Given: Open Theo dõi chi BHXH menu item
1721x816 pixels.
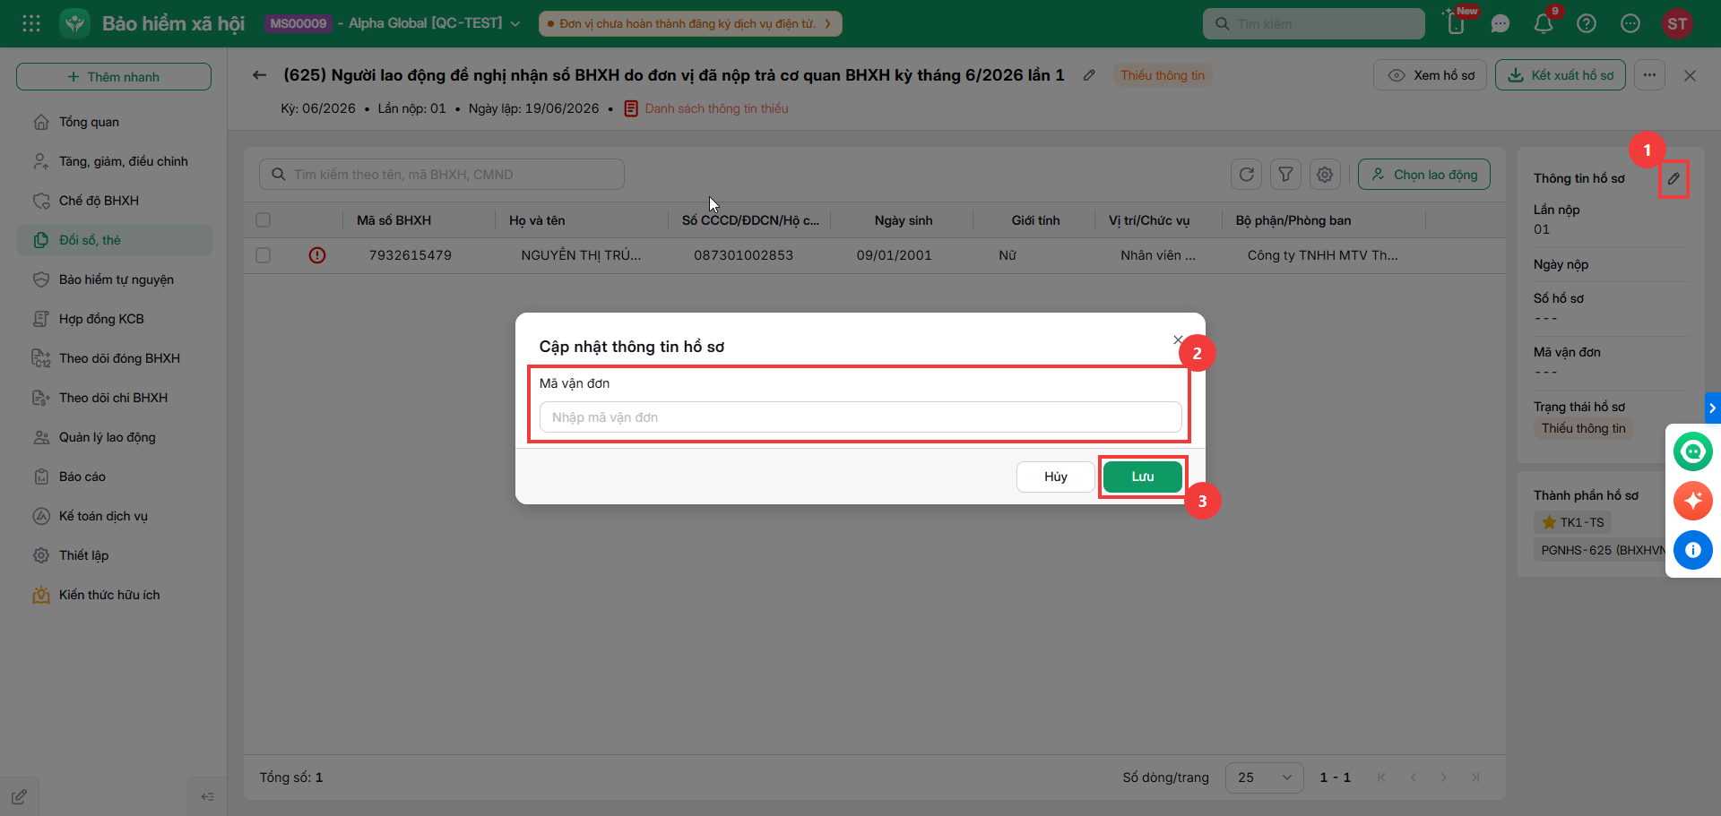Looking at the screenshot, I should pos(115,398).
